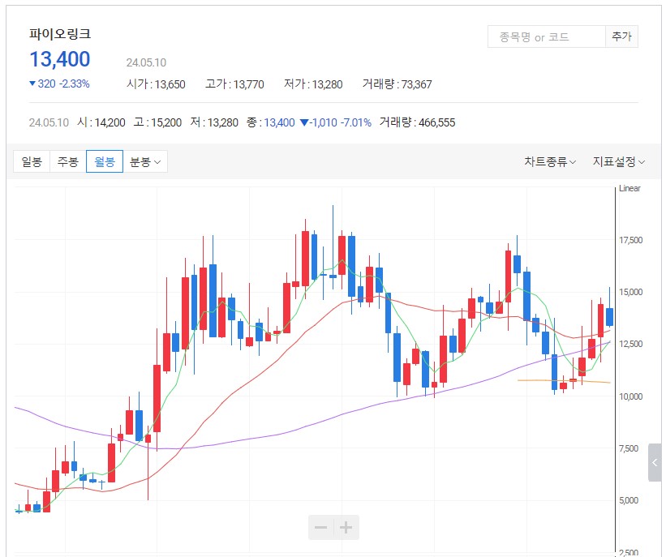This screenshot has width=666, height=557.
Task: Open the 차트종류 chart type dropdown
Action: (x=549, y=161)
